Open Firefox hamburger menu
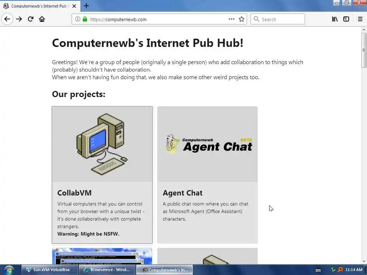This screenshot has height=275, width=367. coord(360,19)
